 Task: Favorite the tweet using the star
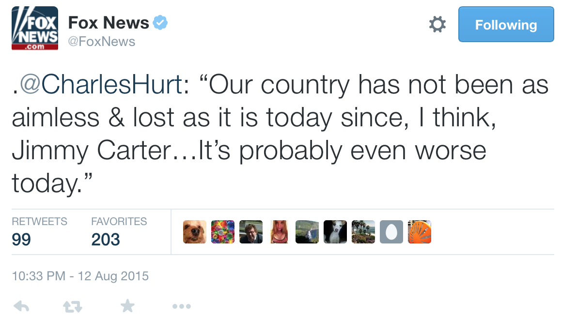127,306
